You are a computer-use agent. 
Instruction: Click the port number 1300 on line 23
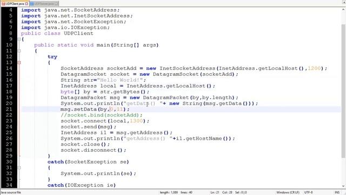136,121
